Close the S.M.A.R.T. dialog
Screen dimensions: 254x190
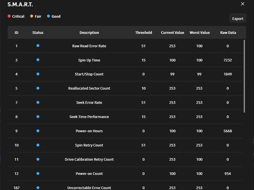pos(242,4)
